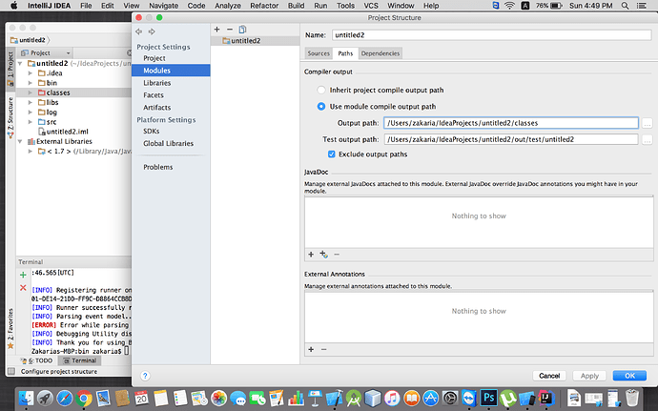Click the OK button
This screenshot has width=658, height=411.
point(629,376)
